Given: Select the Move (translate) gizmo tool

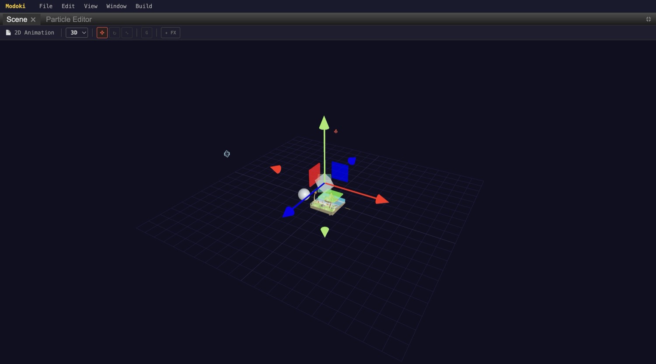Looking at the screenshot, I should pos(102,33).
